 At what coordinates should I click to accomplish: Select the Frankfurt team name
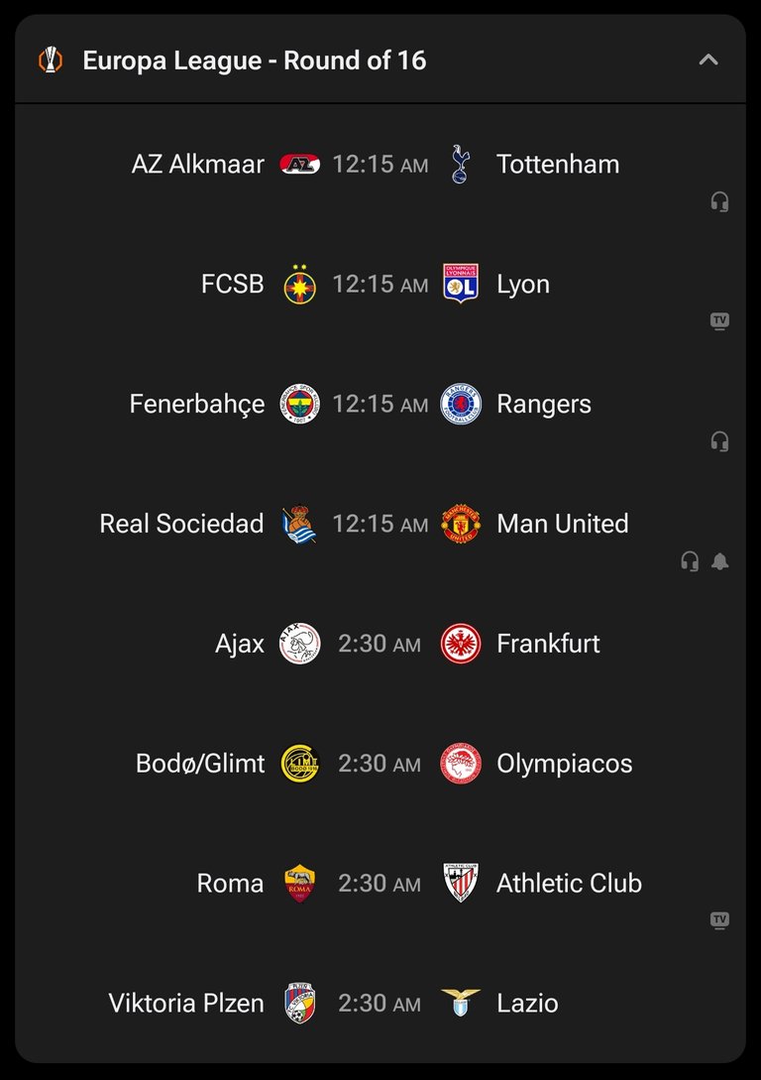pyautogui.click(x=548, y=644)
